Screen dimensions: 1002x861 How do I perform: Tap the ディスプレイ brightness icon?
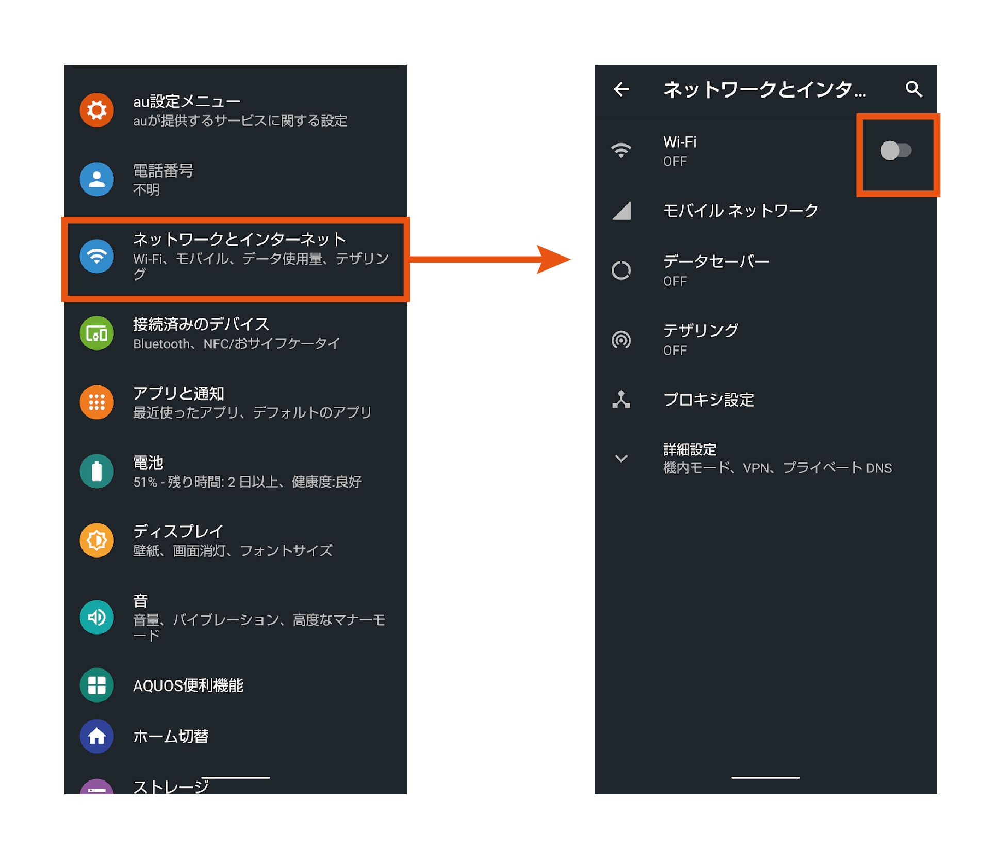tap(96, 540)
